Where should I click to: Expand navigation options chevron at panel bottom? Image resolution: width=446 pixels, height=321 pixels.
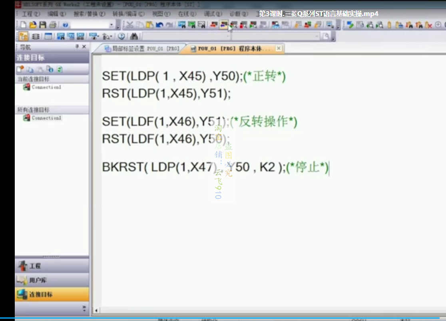84,309
